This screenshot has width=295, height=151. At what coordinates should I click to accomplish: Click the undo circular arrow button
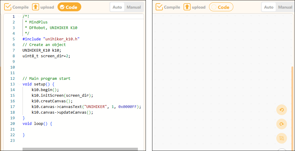pyautogui.click(x=282, y=110)
